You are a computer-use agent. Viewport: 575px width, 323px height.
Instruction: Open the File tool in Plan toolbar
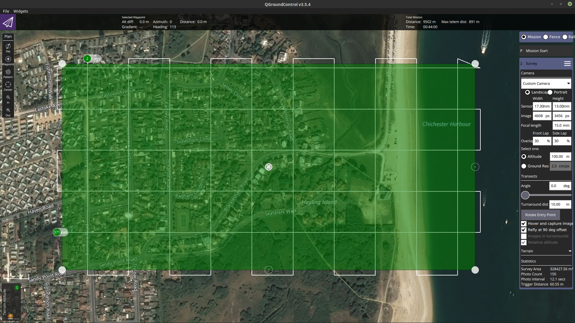(8, 46)
